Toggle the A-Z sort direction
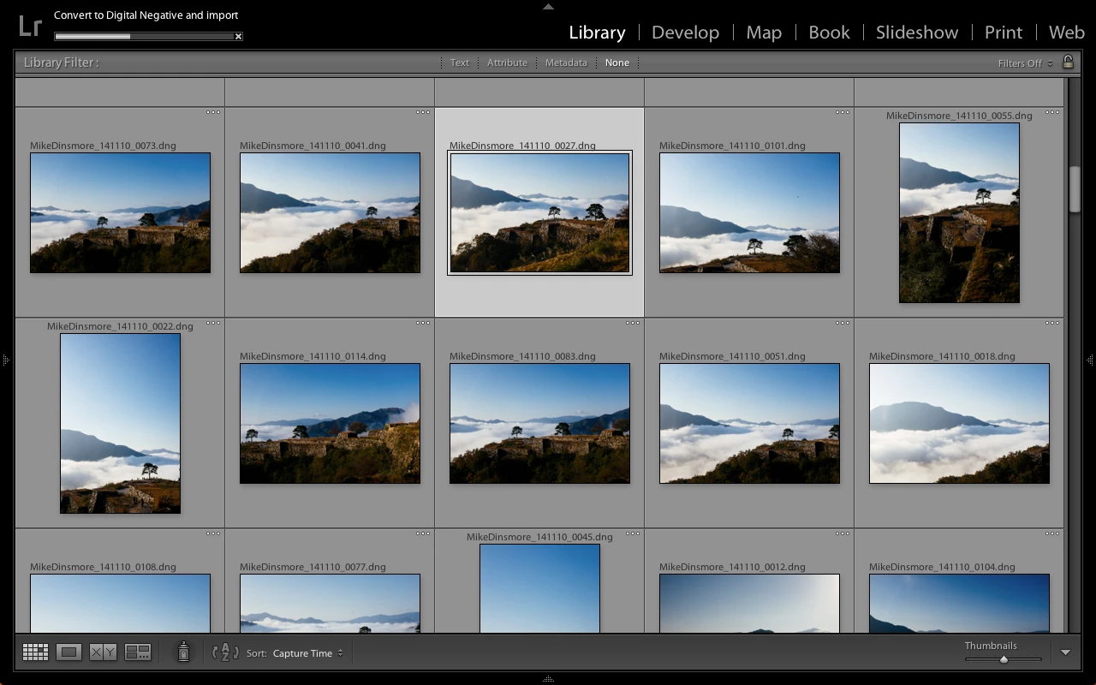The image size is (1096, 685). (225, 652)
